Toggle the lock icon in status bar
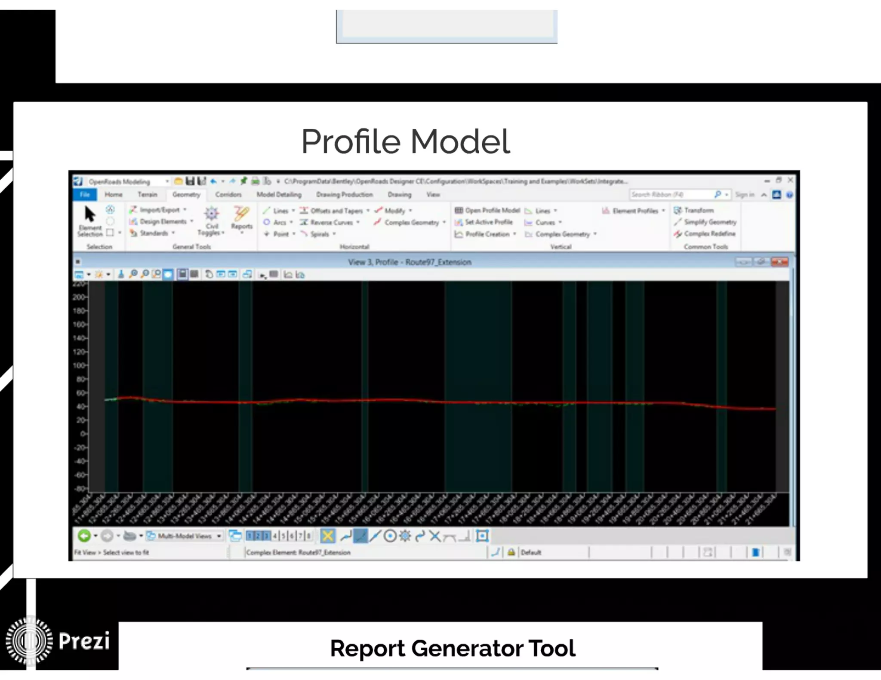This screenshot has height=680, width=881. pyautogui.click(x=511, y=552)
